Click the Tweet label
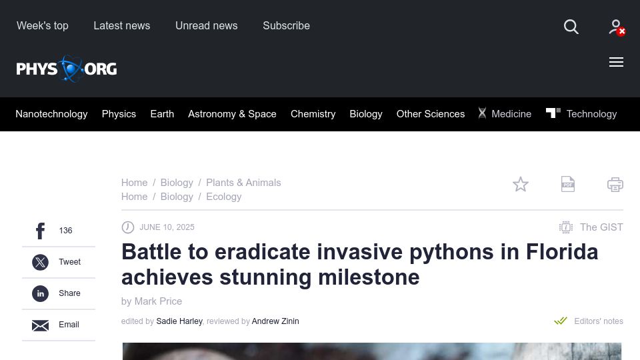Image resolution: width=640 pixels, height=360 pixels. tap(70, 262)
